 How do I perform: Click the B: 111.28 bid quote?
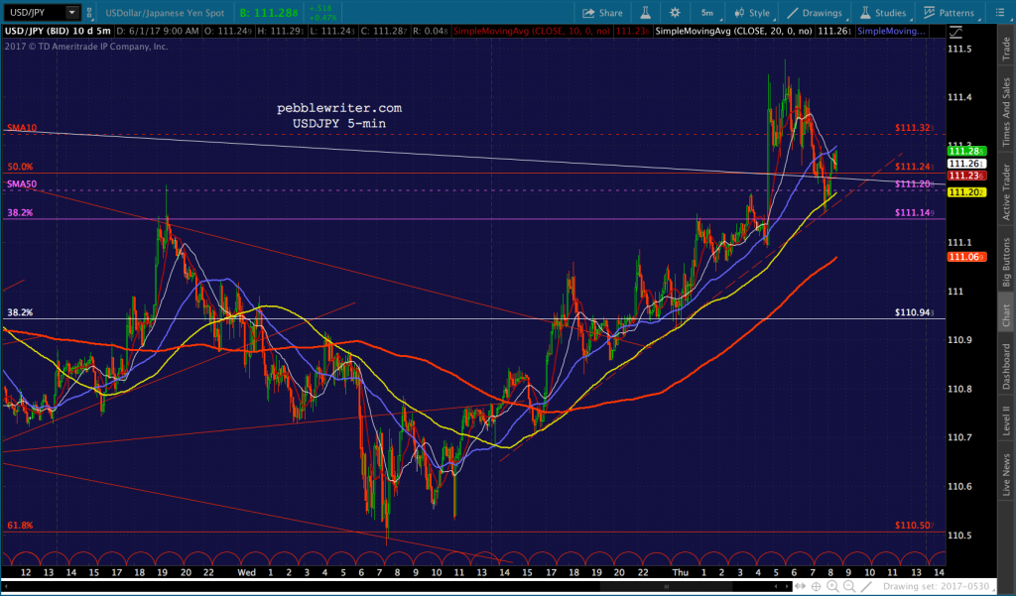(x=269, y=13)
